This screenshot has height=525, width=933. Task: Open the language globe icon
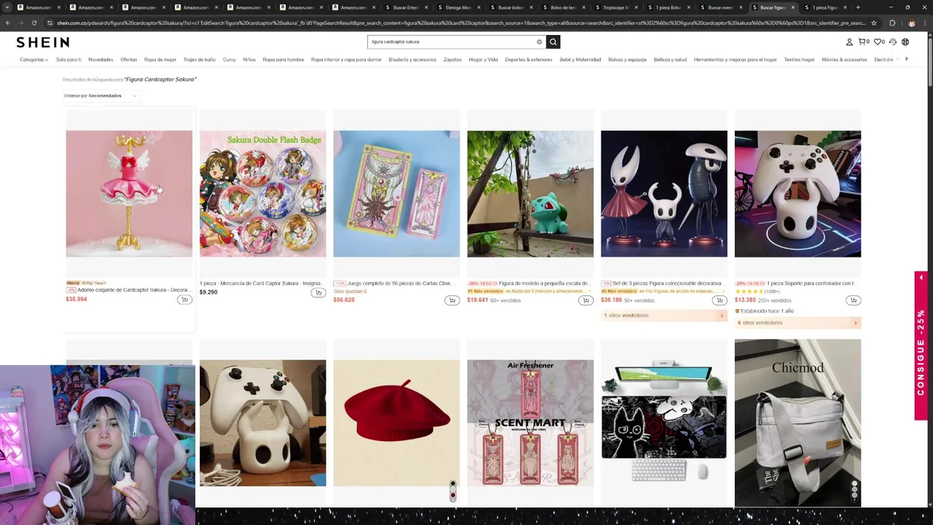point(905,42)
